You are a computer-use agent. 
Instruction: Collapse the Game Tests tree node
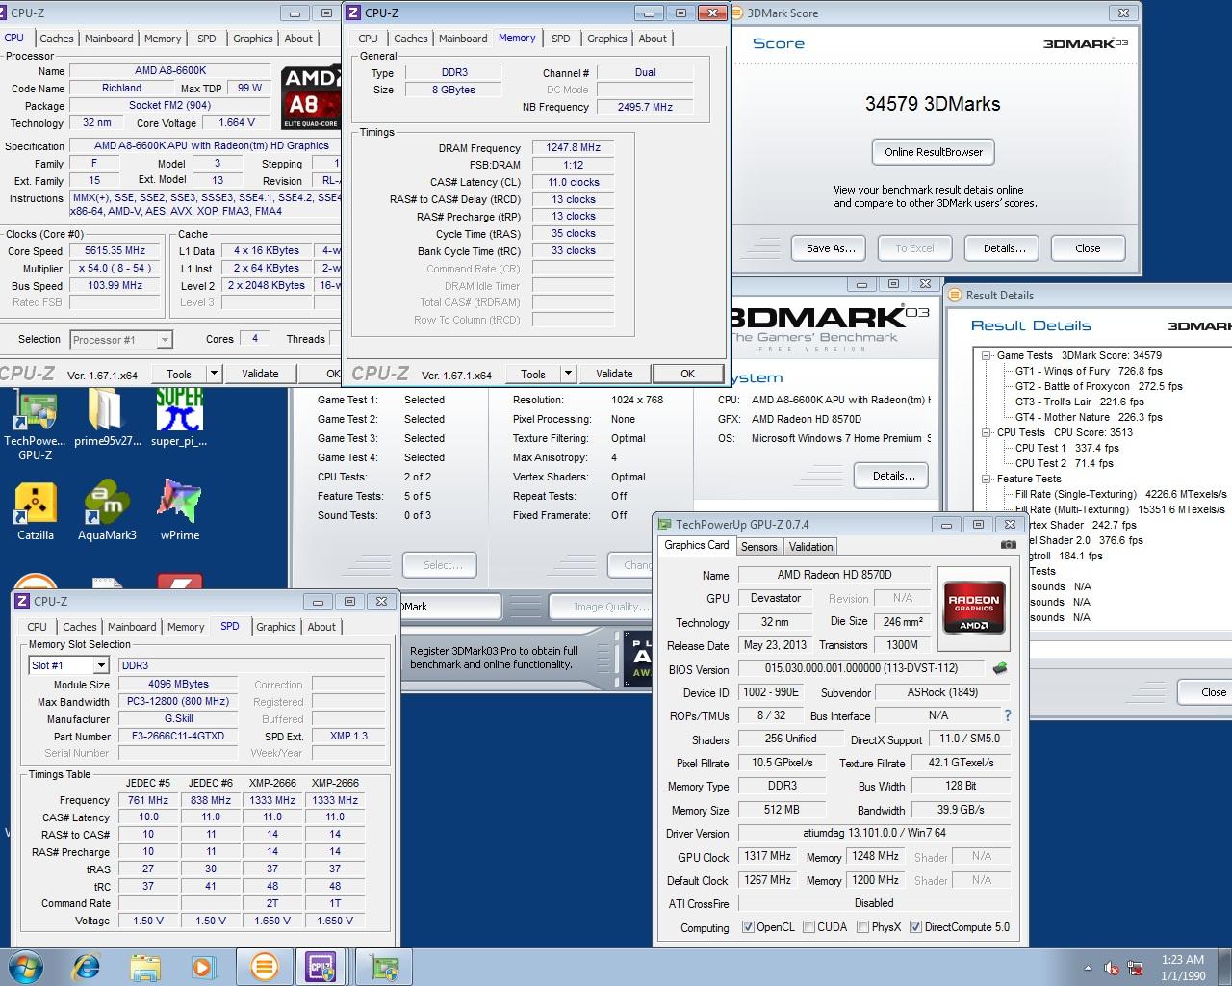click(x=987, y=355)
